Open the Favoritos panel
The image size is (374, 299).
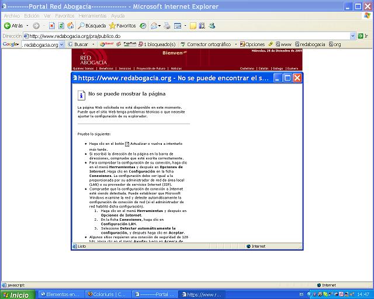point(122,26)
